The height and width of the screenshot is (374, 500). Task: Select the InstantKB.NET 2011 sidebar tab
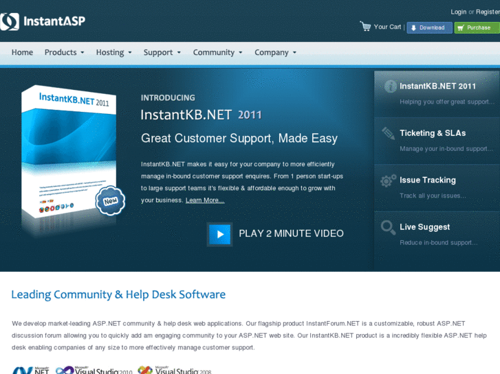(437, 94)
